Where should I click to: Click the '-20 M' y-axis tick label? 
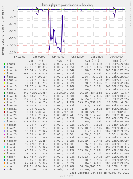pos(12,17)
